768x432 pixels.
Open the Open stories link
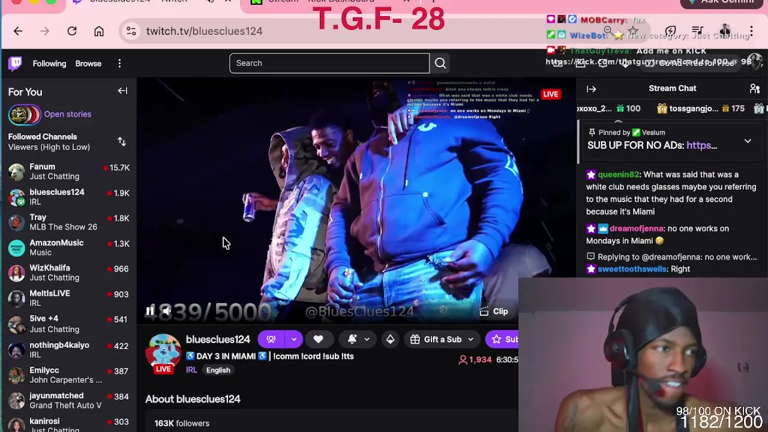[x=67, y=114]
